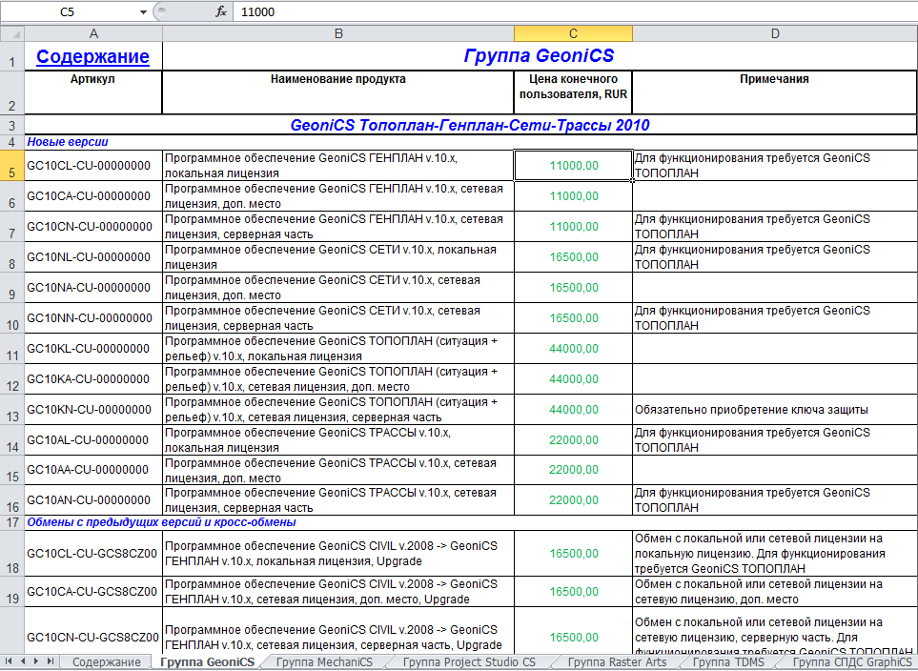Select cell GC10CN-CU-00000000

point(93,227)
